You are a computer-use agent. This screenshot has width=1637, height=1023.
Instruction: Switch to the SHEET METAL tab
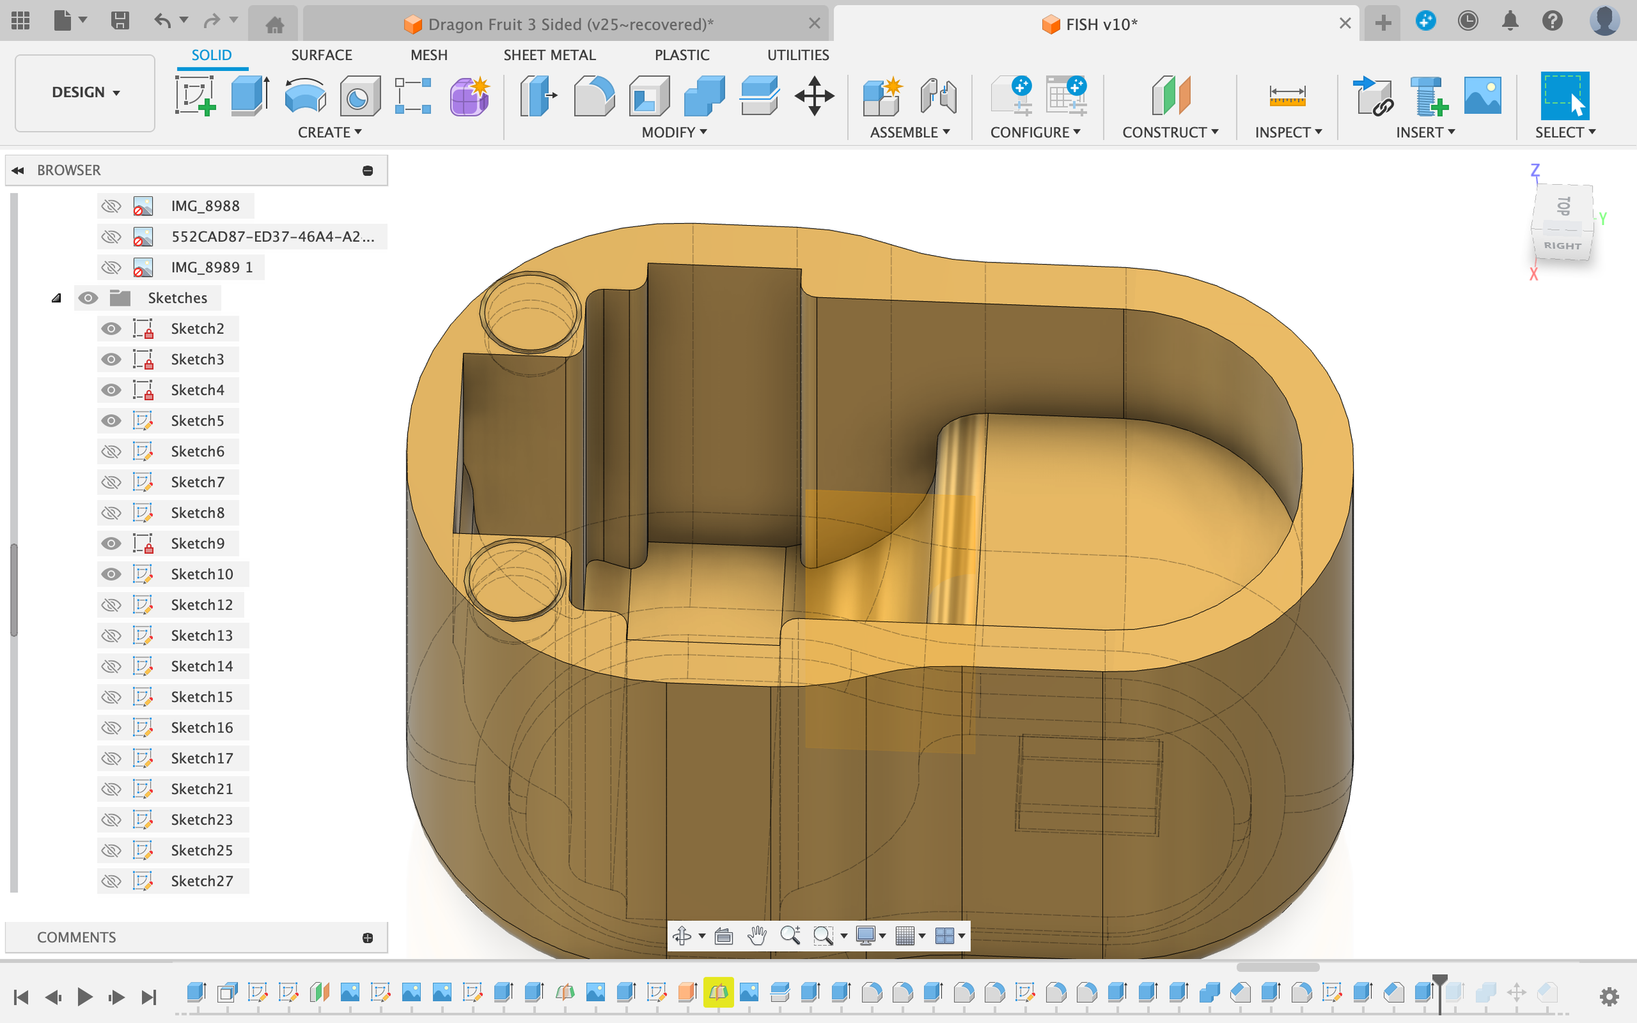(x=549, y=55)
